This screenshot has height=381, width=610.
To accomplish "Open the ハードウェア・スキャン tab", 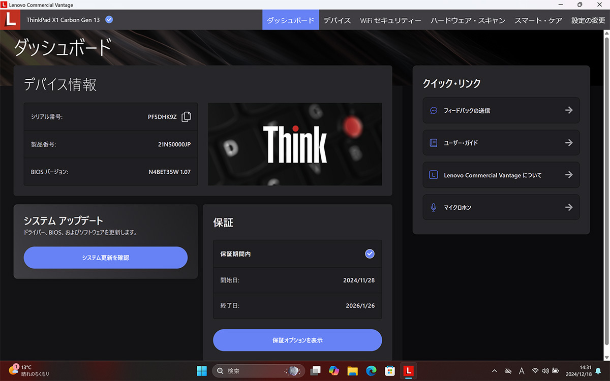I will pyautogui.click(x=468, y=20).
